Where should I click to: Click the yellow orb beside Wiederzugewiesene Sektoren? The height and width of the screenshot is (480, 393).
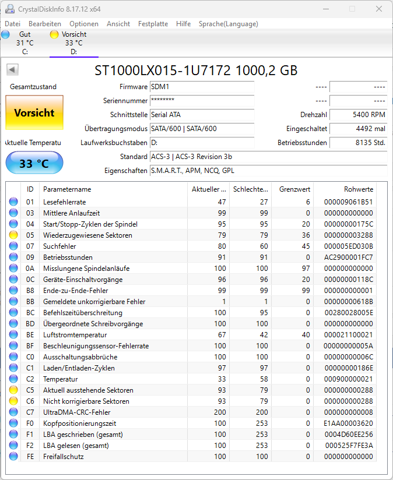[13, 235]
